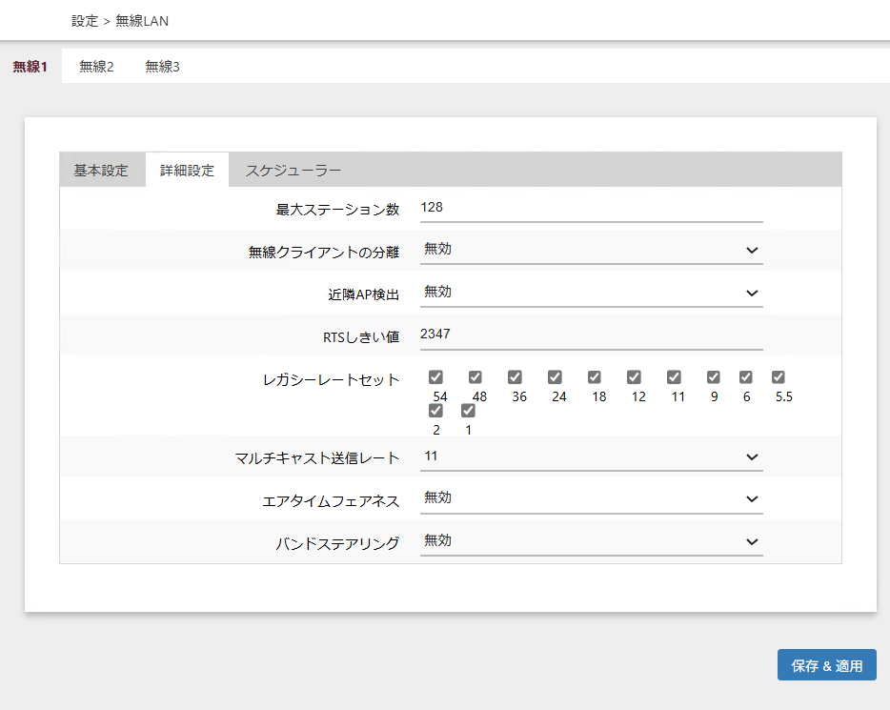890x710 pixels.
Task: Disable the 18 legacy rate checkbox
Action: click(x=595, y=377)
